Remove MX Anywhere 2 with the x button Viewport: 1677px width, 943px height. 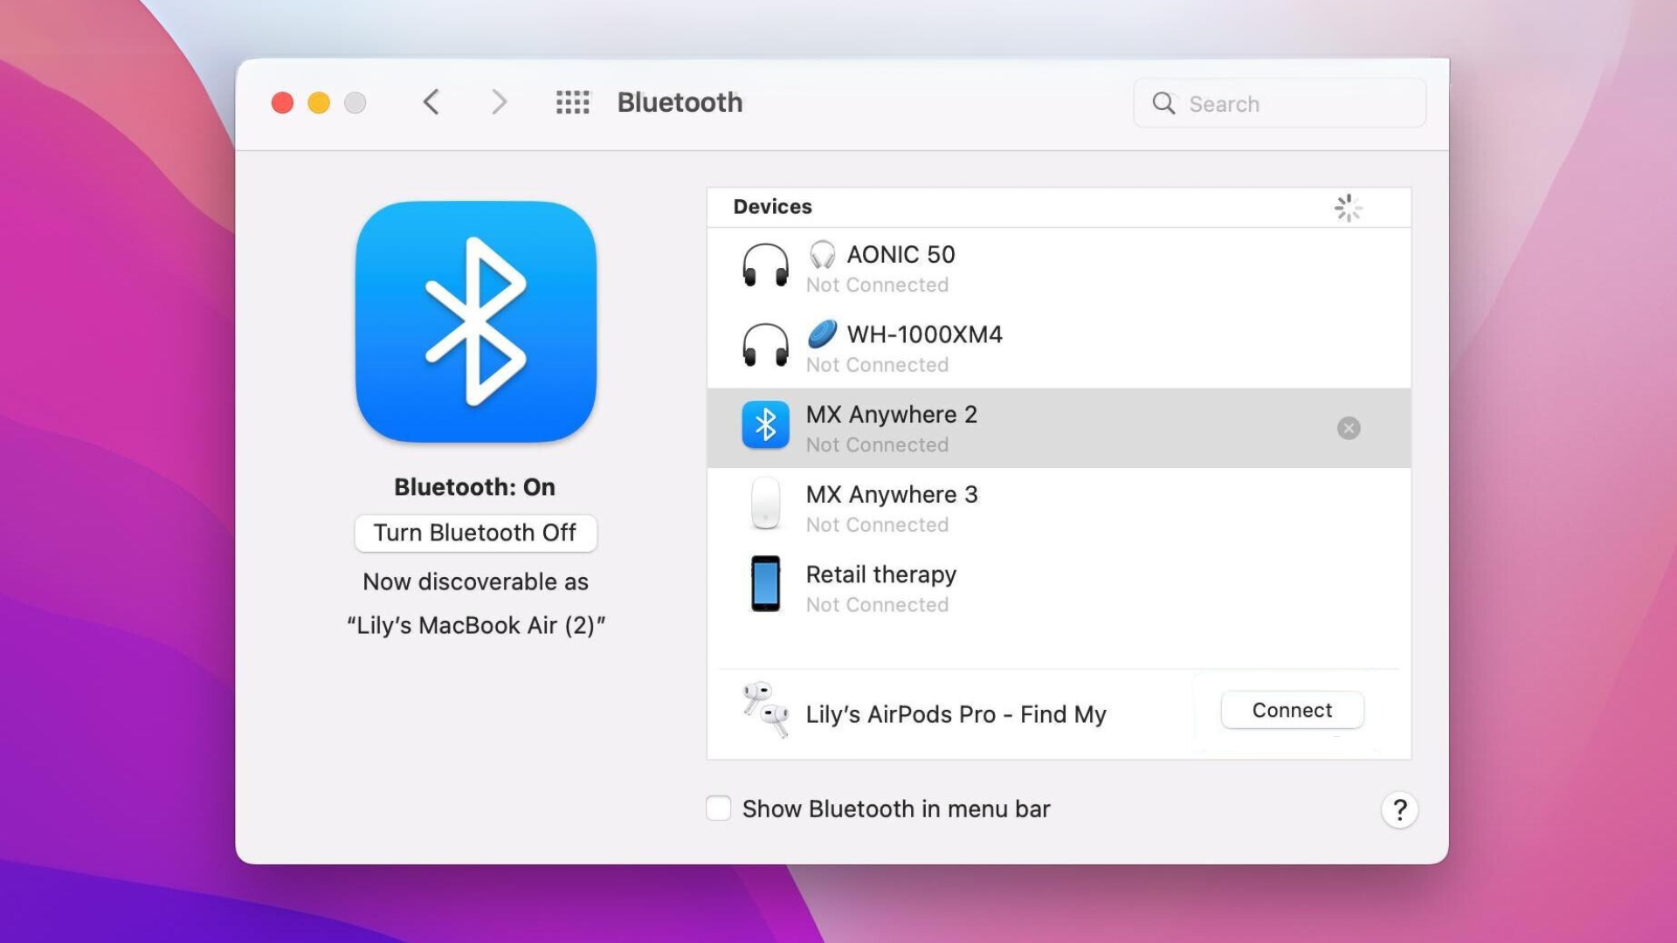(x=1349, y=428)
